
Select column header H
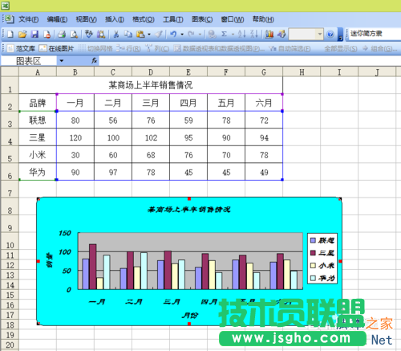coord(302,71)
